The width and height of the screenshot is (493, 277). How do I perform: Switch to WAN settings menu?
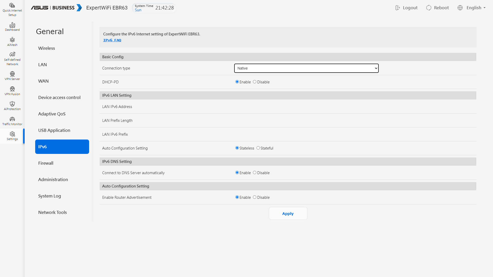coord(43,81)
